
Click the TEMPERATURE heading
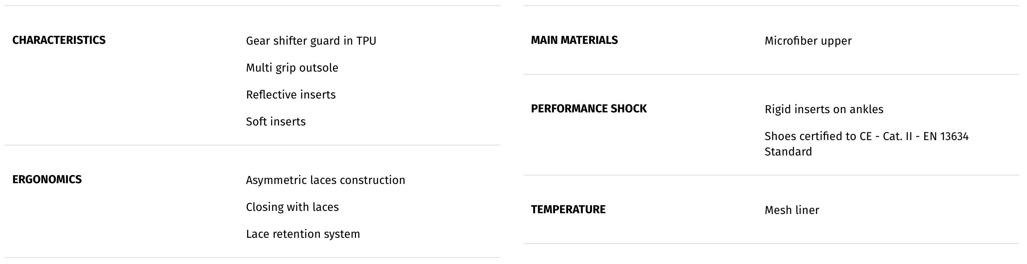pyautogui.click(x=568, y=210)
